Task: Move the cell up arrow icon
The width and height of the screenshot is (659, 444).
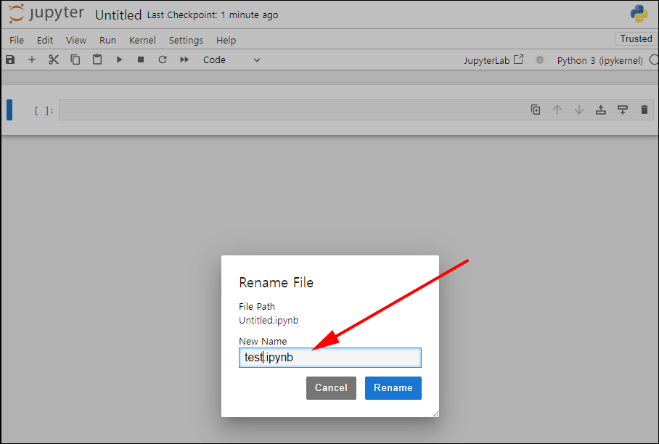Action: point(557,110)
